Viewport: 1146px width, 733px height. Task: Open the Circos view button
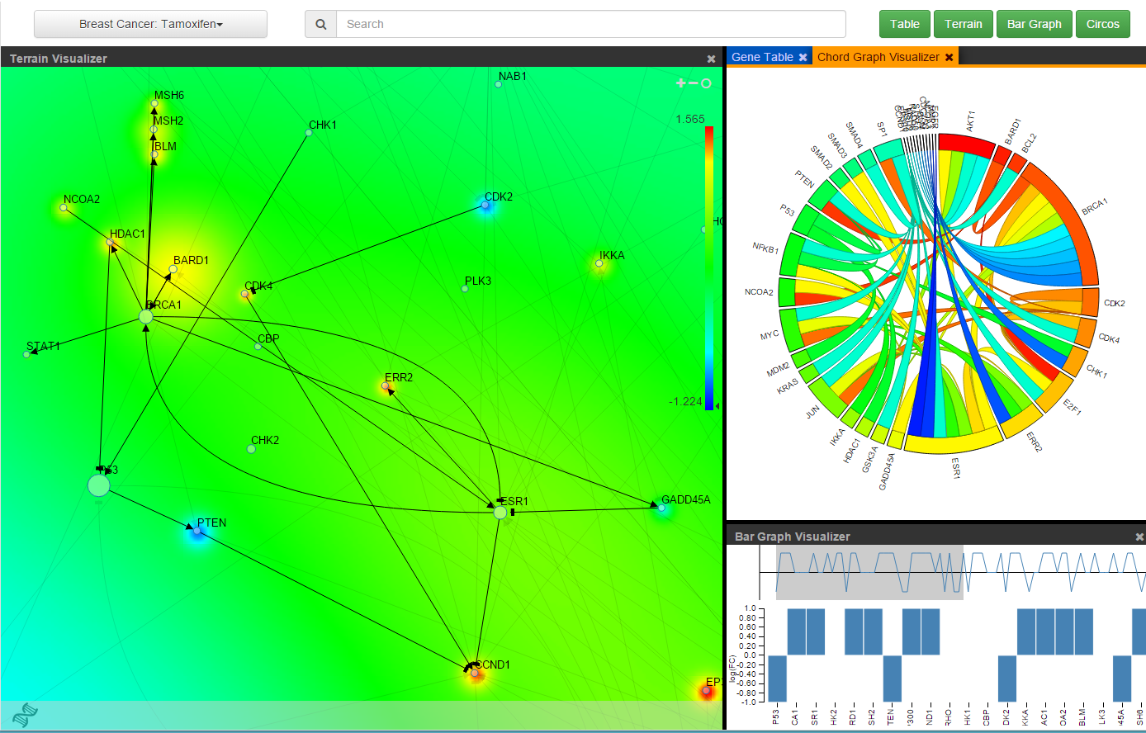coord(1103,24)
